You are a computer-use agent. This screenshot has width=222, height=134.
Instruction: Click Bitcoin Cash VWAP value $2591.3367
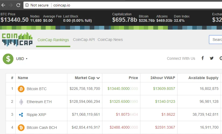(x=165, y=127)
